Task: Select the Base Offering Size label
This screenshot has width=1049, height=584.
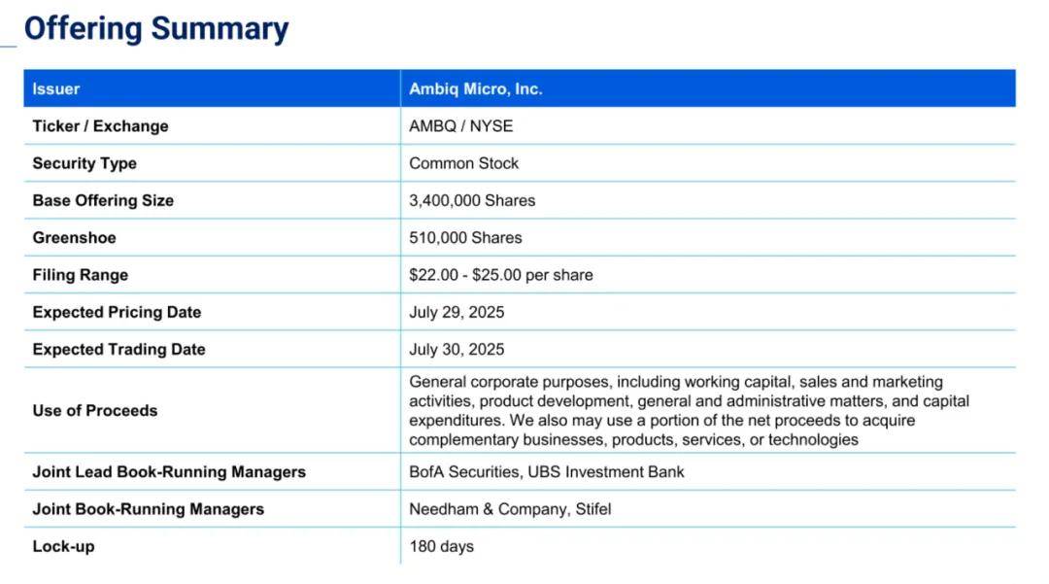Action: click(x=103, y=201)
